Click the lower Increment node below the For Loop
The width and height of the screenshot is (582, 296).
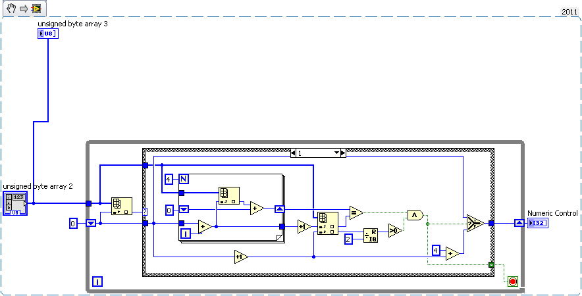(x=241, y=257)
